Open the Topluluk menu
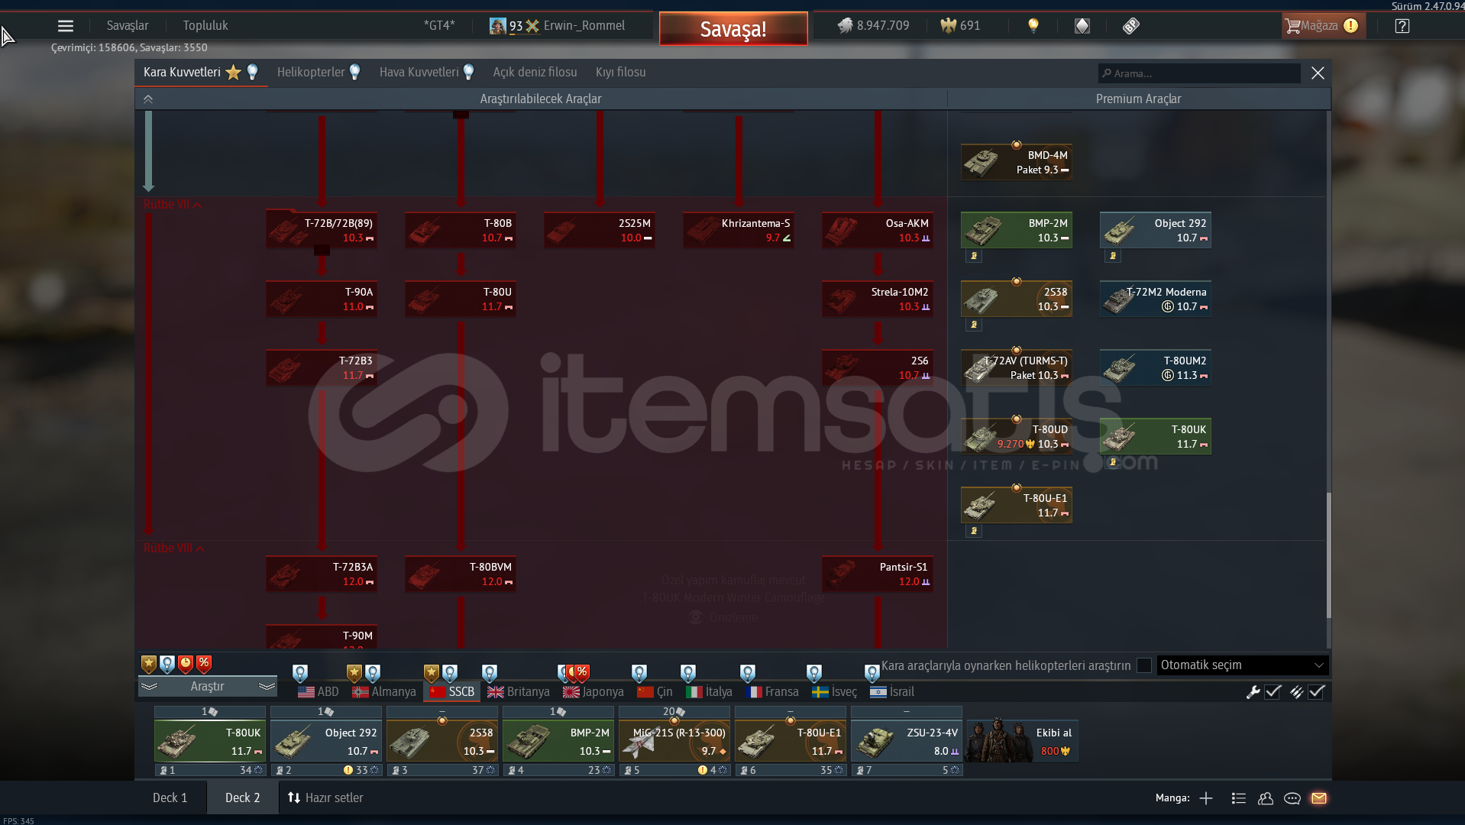 tap(205, 26)
